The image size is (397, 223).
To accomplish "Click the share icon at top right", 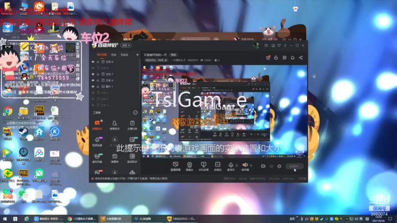I will [x=301, y=57].
